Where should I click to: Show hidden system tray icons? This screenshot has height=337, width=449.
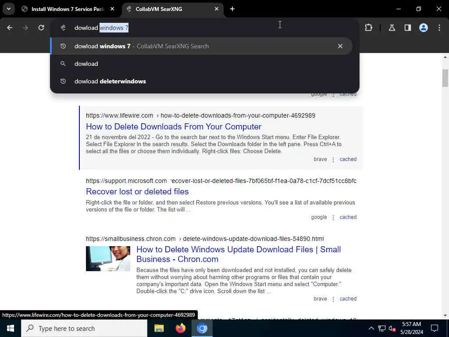[x=371, y=328]
